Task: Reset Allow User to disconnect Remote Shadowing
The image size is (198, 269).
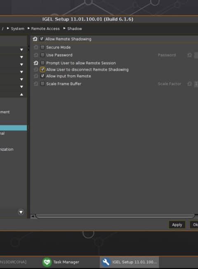Action: [x=36, y=70]
